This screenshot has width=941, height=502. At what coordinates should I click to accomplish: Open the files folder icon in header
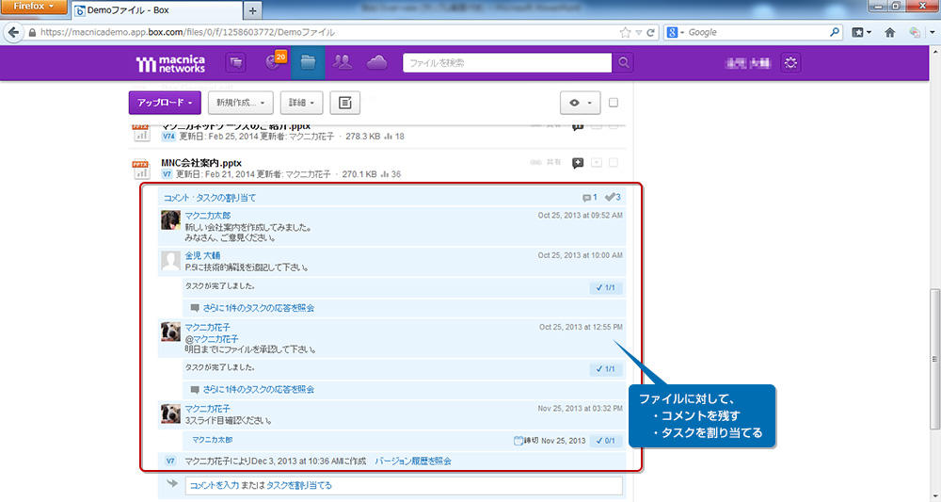(x=308, y=62)
